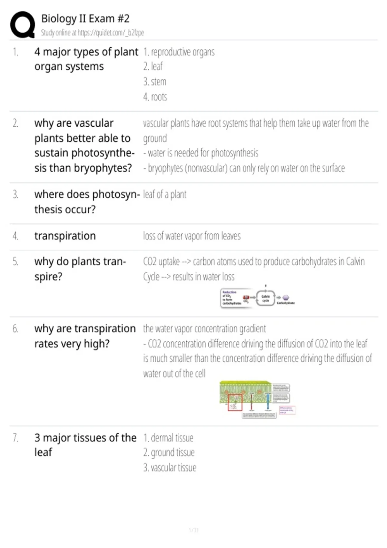Select term "where does photosynthesis occur?"
This screenshot has width=387, height=548.
click(x=87, y=202)
